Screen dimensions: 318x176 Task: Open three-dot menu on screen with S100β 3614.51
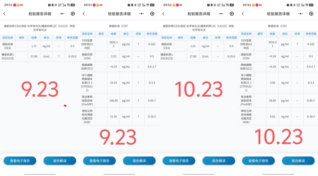coord(301,14)
